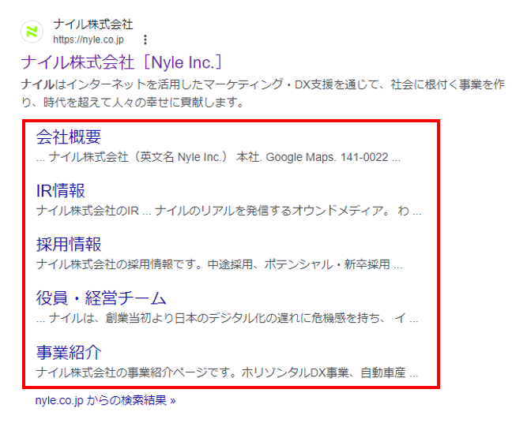Click site name ナイル株式会社 above the URL
Screen dimensions: 531x423
(92, 24)
